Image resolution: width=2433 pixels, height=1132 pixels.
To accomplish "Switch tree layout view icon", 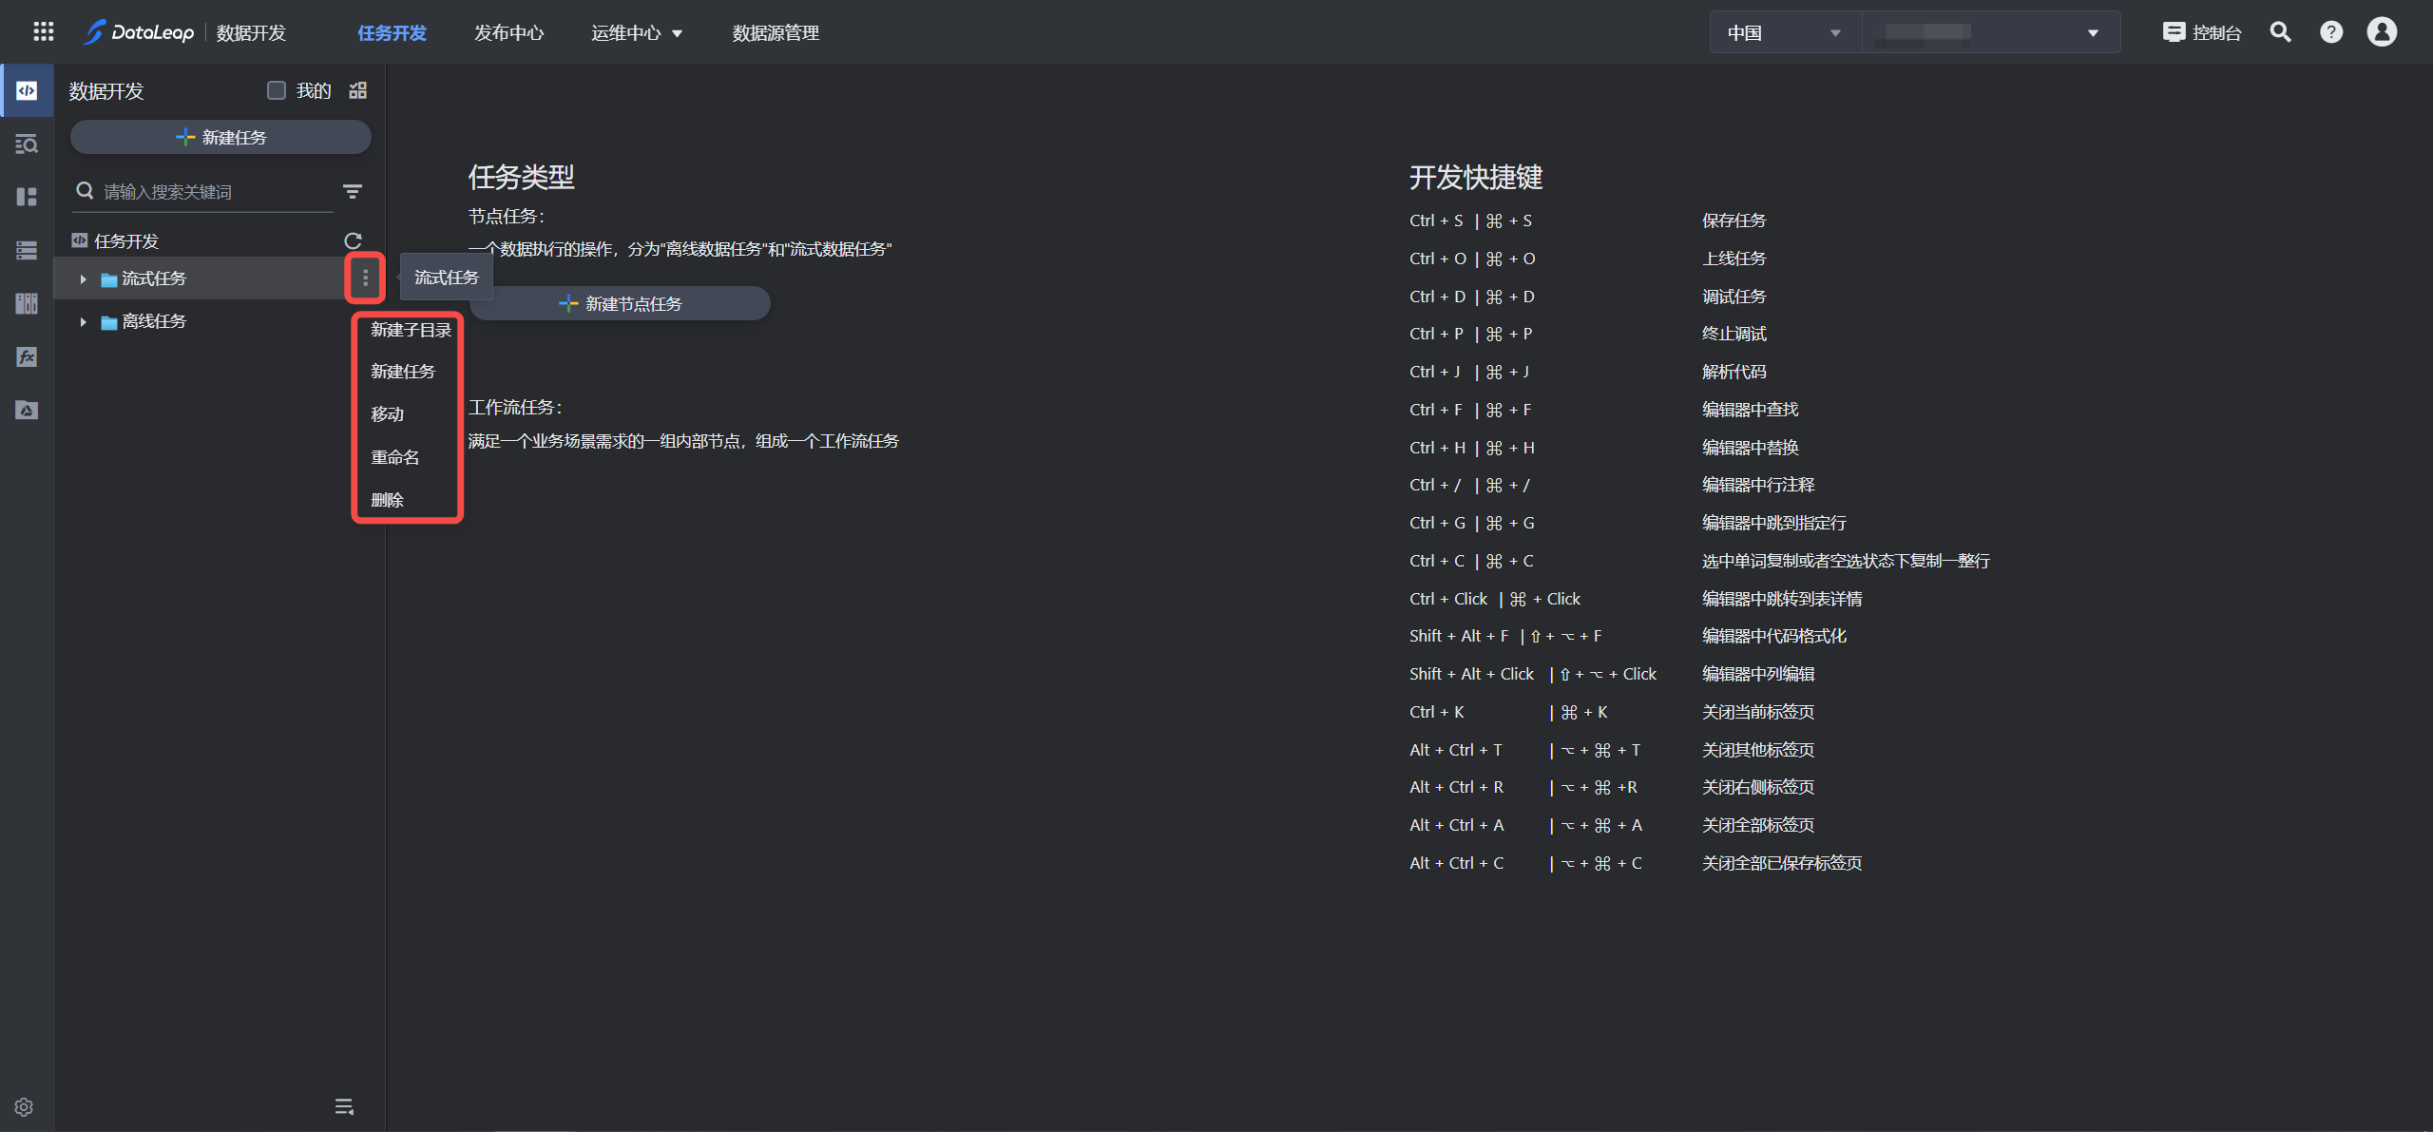I will point(358,91).
